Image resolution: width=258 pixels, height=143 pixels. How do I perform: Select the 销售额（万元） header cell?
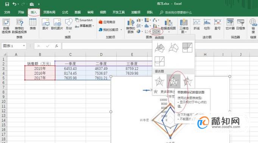[x=40, y=63]
